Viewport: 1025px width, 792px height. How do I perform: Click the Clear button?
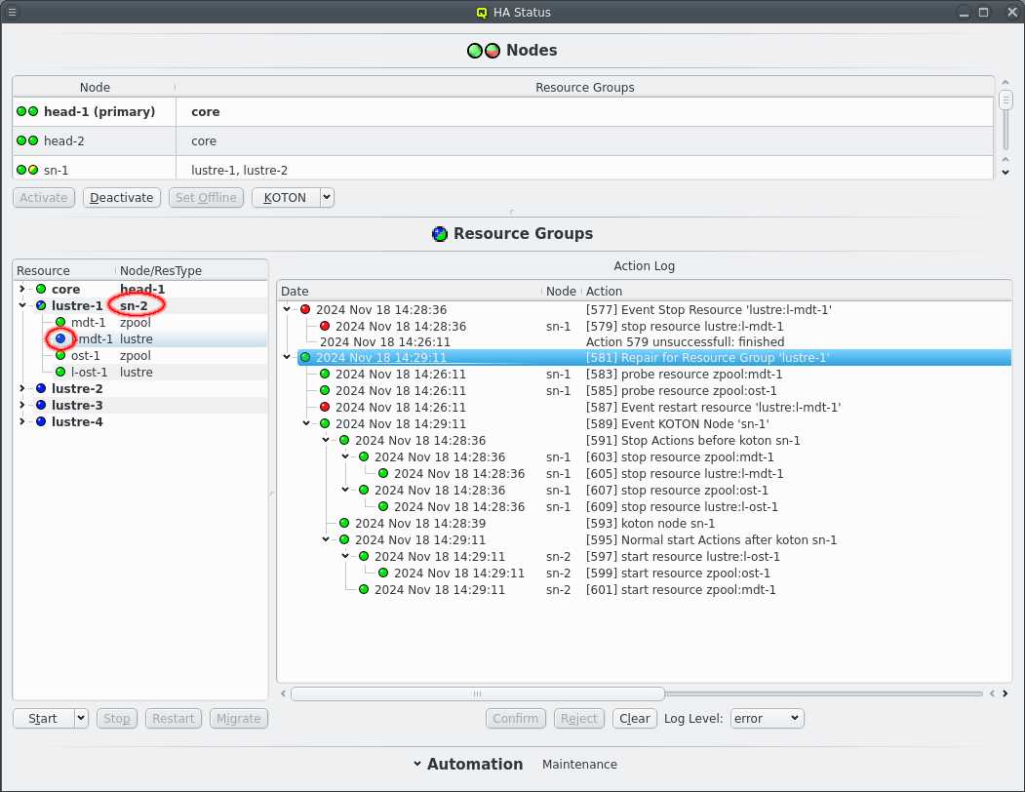click(x=634, y=718)
